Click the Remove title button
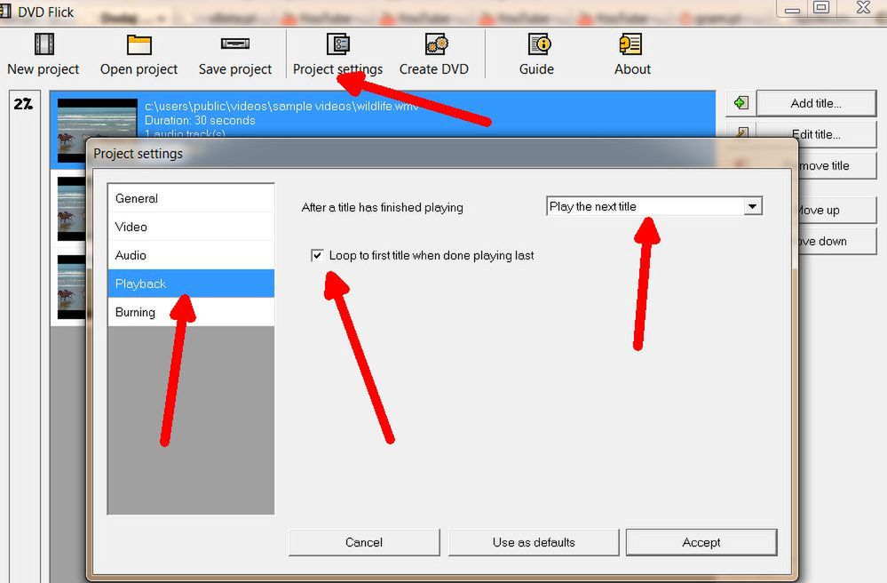887x583 pixels. pyautogui.click(x=836, y=166)
